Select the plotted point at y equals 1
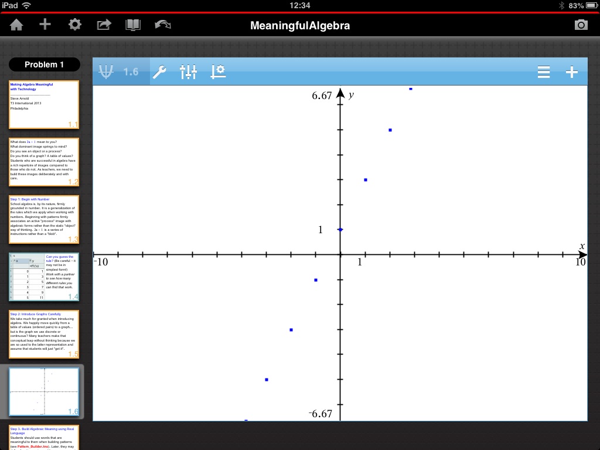 [340, 230]
